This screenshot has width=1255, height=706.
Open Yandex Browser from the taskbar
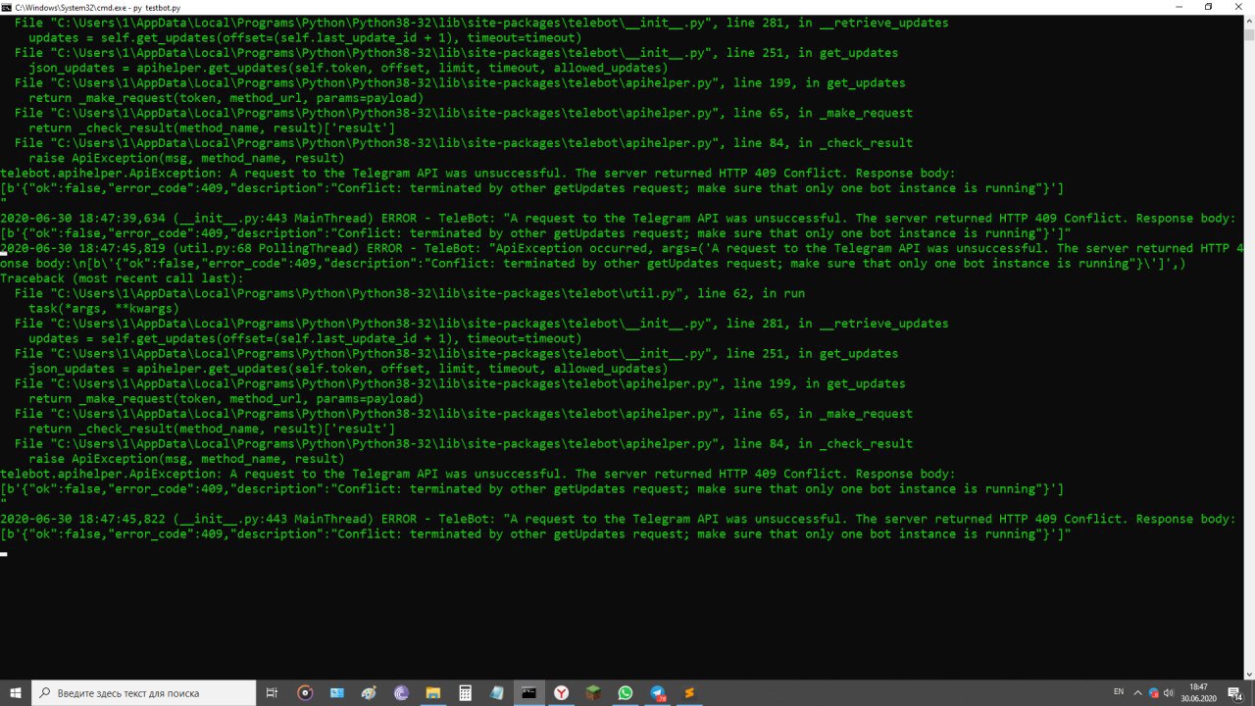(x=561, y=692)
